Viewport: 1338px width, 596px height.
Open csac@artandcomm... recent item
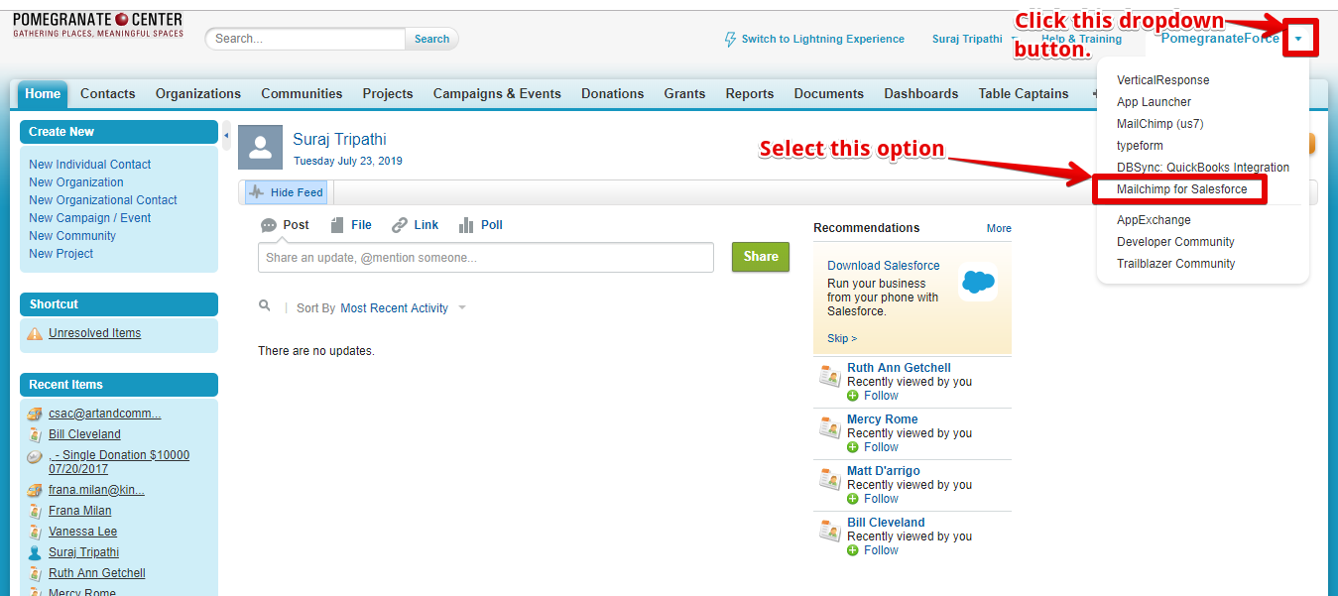click(x=105, y=414)
